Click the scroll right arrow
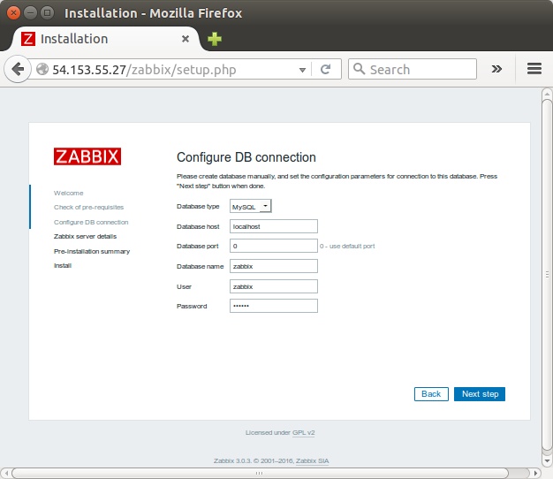The image size is (553, 479). tap(535, 473)
